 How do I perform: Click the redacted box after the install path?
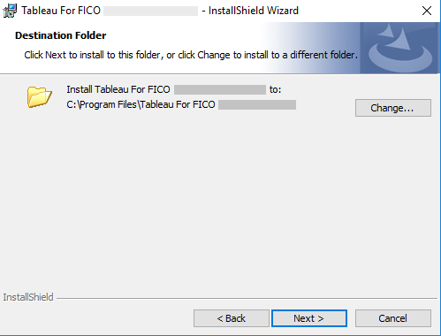(x=257, y=104)
